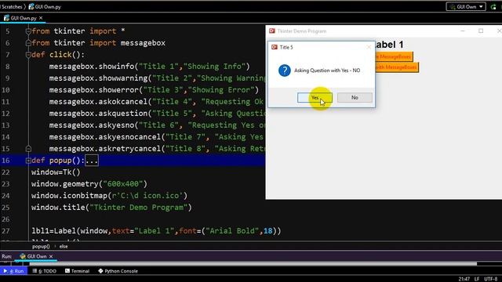This screenshot has width=502, height=282.
Task: Click the window.geometry("600x400") line
Action: point(89,184)
